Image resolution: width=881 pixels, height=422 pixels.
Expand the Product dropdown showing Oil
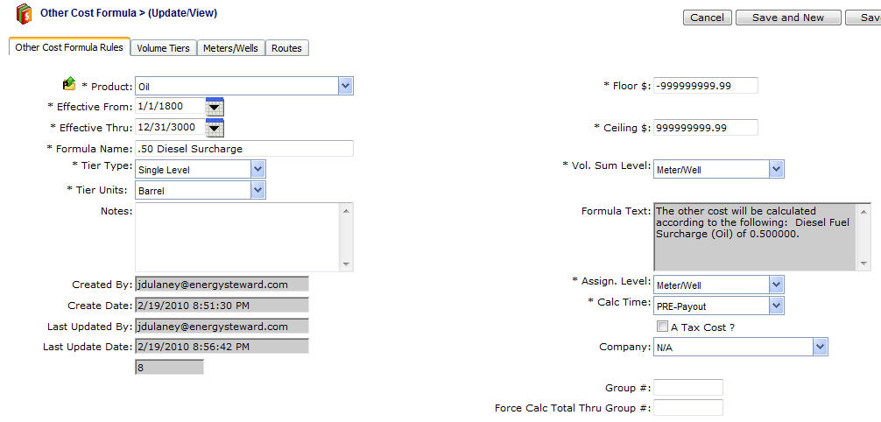point(345,86)
